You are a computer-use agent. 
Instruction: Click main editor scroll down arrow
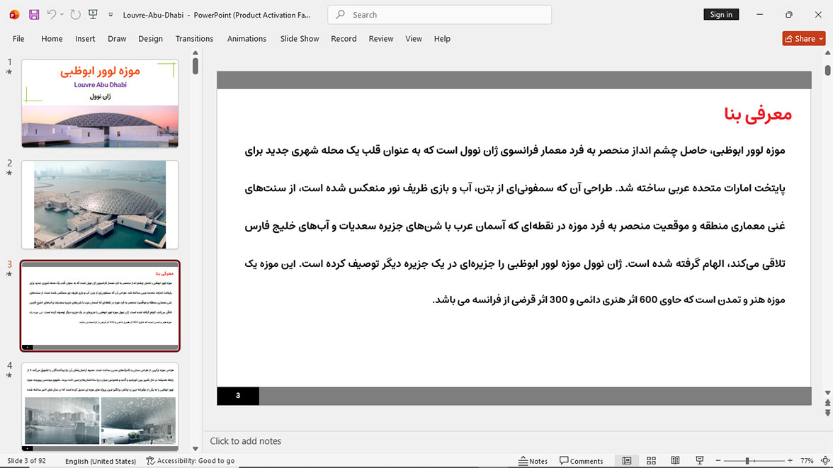827,393
